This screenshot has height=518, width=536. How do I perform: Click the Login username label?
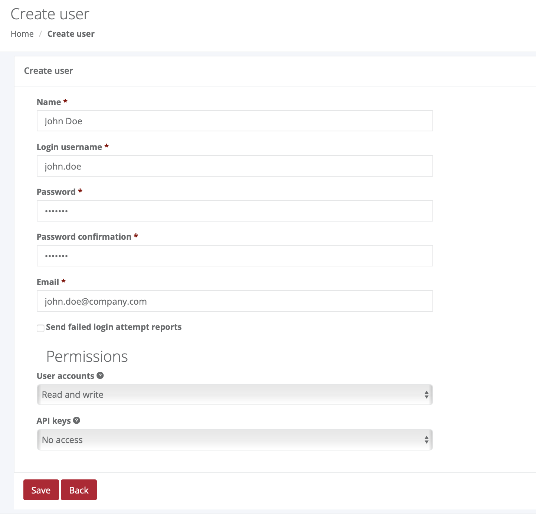pyautogui.click(x=69, y=147)
